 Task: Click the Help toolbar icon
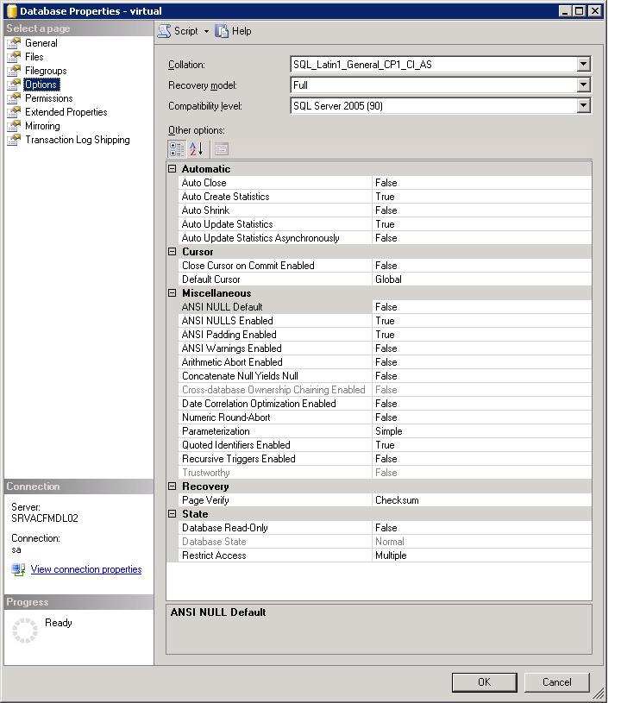tap(222, 31)
